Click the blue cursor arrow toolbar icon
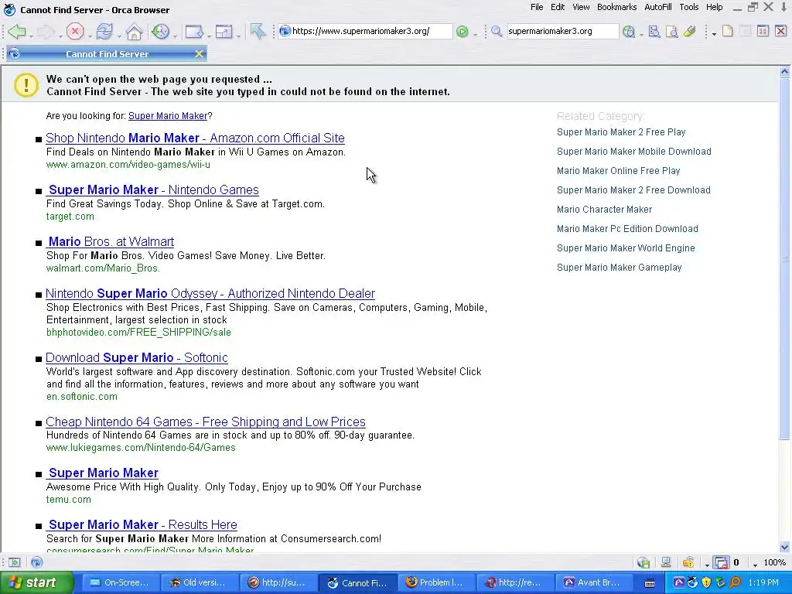Screen dimensions: 792x594 click(258, 32)
